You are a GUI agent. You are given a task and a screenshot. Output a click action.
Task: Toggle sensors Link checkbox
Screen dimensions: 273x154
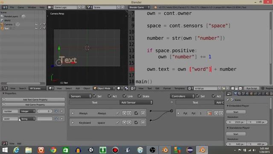pyautogui.click(x=124, y=96)
